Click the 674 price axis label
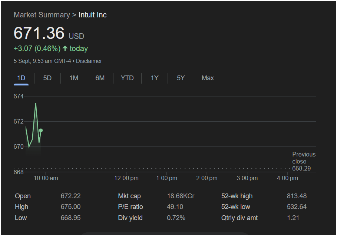 click(19, 97)
